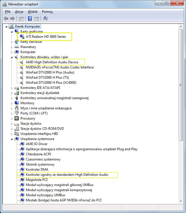Click the scrollbar up arrow
The width and height of the screenshot is (186, 213).
(x=181, y=26)
